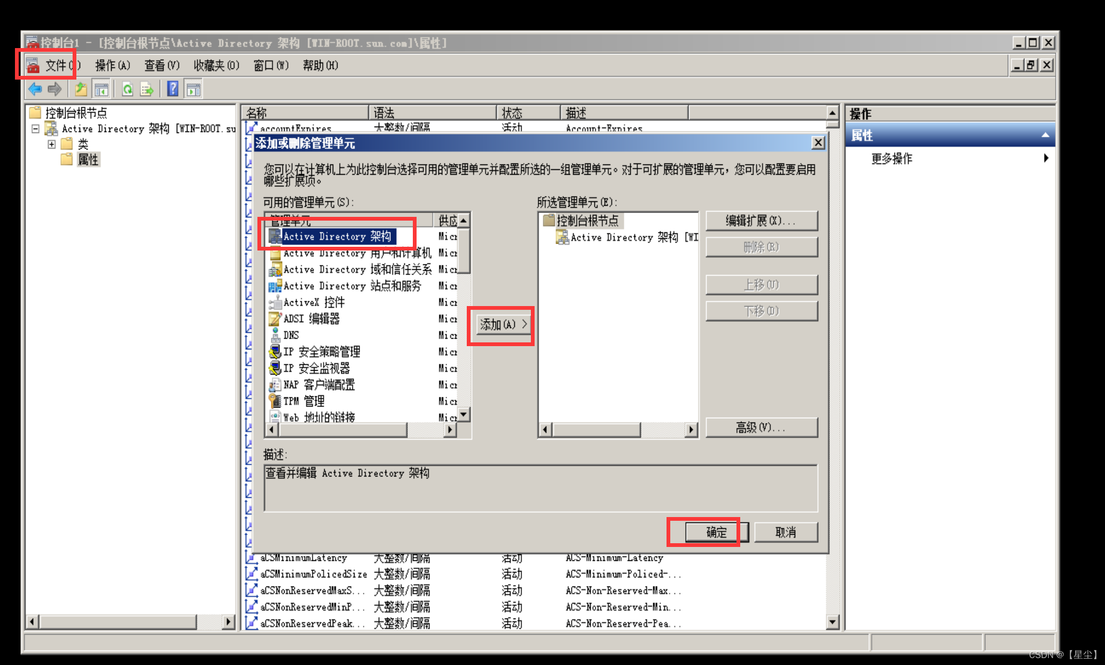Expand the 类 folder tree node
Image resolution: width=1105 pixels, height=665 pixels.
pos(52,144)
